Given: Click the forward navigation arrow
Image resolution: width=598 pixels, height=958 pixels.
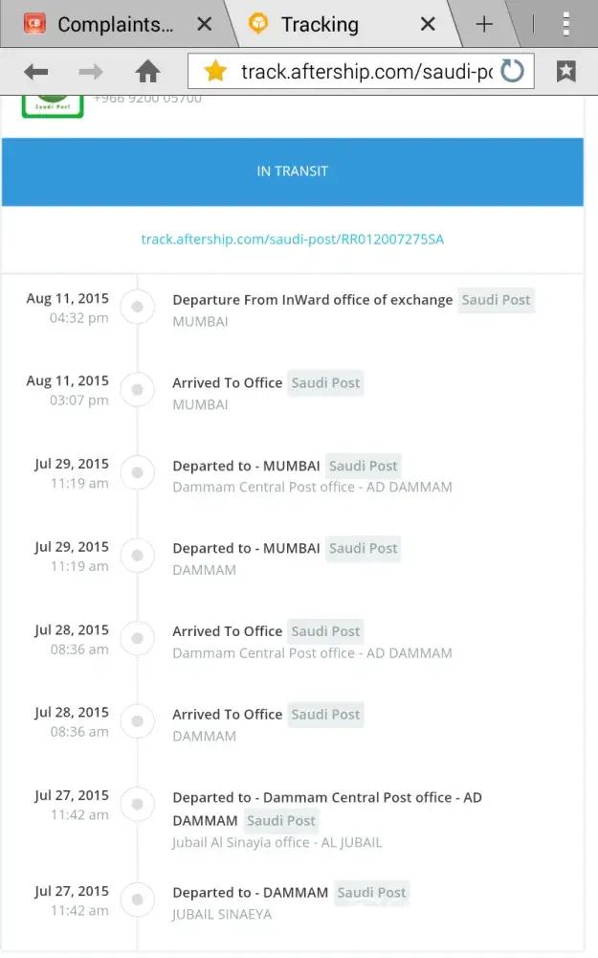Looking at the screenshot, I should click(x=91, y=72).
